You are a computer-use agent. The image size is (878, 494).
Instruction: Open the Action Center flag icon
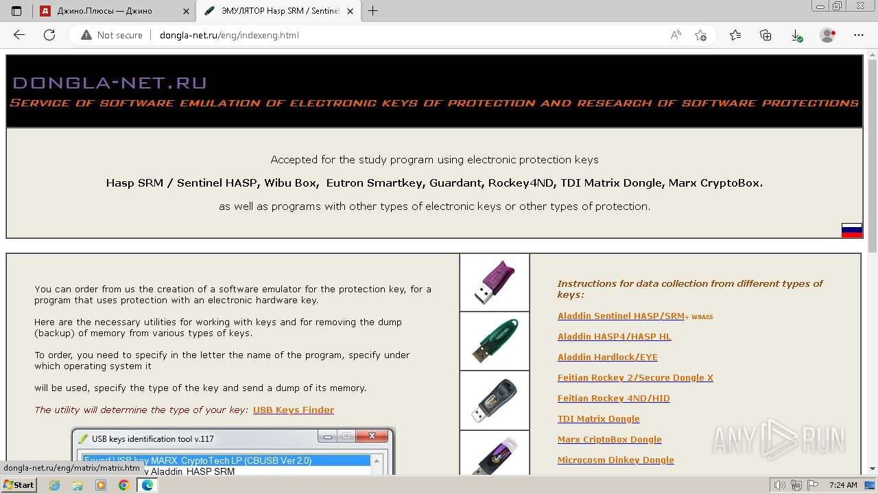(812, 485)
